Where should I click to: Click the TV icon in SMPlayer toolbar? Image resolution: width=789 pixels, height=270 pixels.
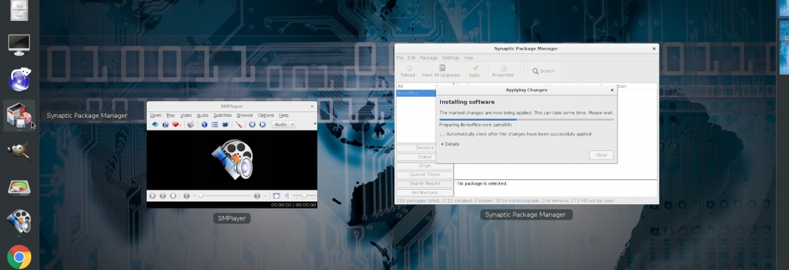(x=225, y=125)
